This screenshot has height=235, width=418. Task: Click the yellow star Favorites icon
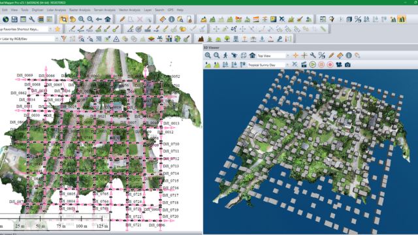pos(57,29)
